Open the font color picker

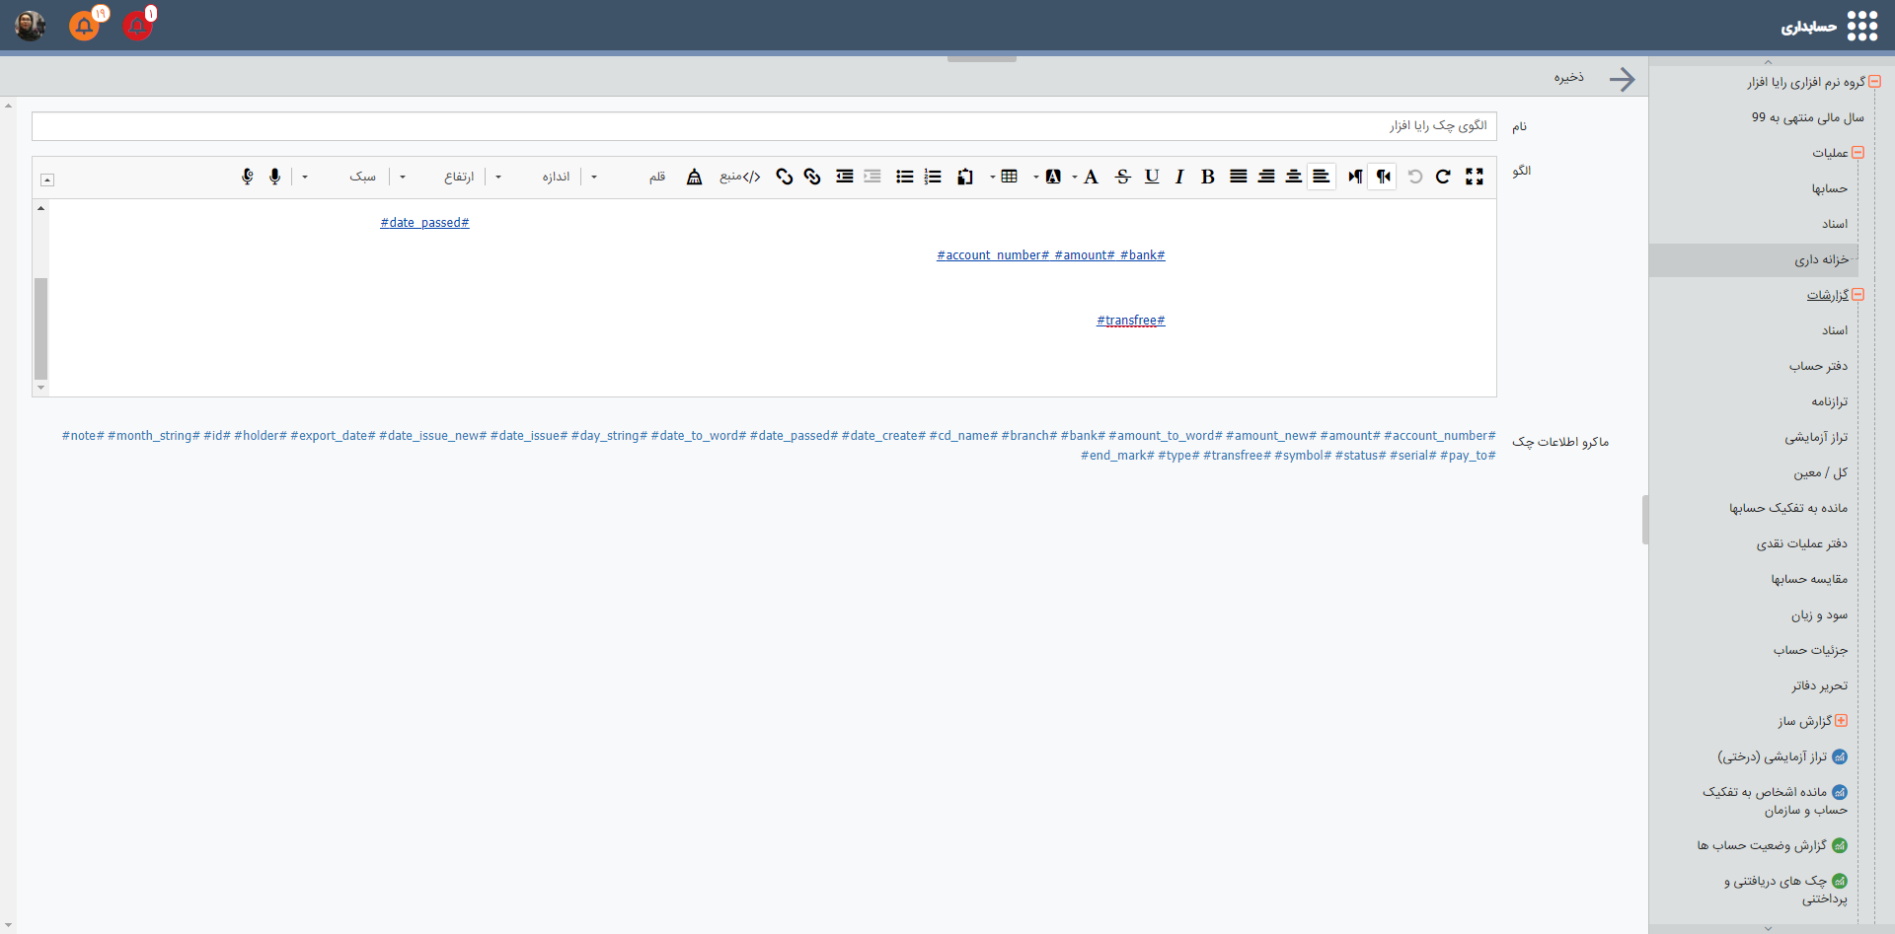pos(1091,177)
